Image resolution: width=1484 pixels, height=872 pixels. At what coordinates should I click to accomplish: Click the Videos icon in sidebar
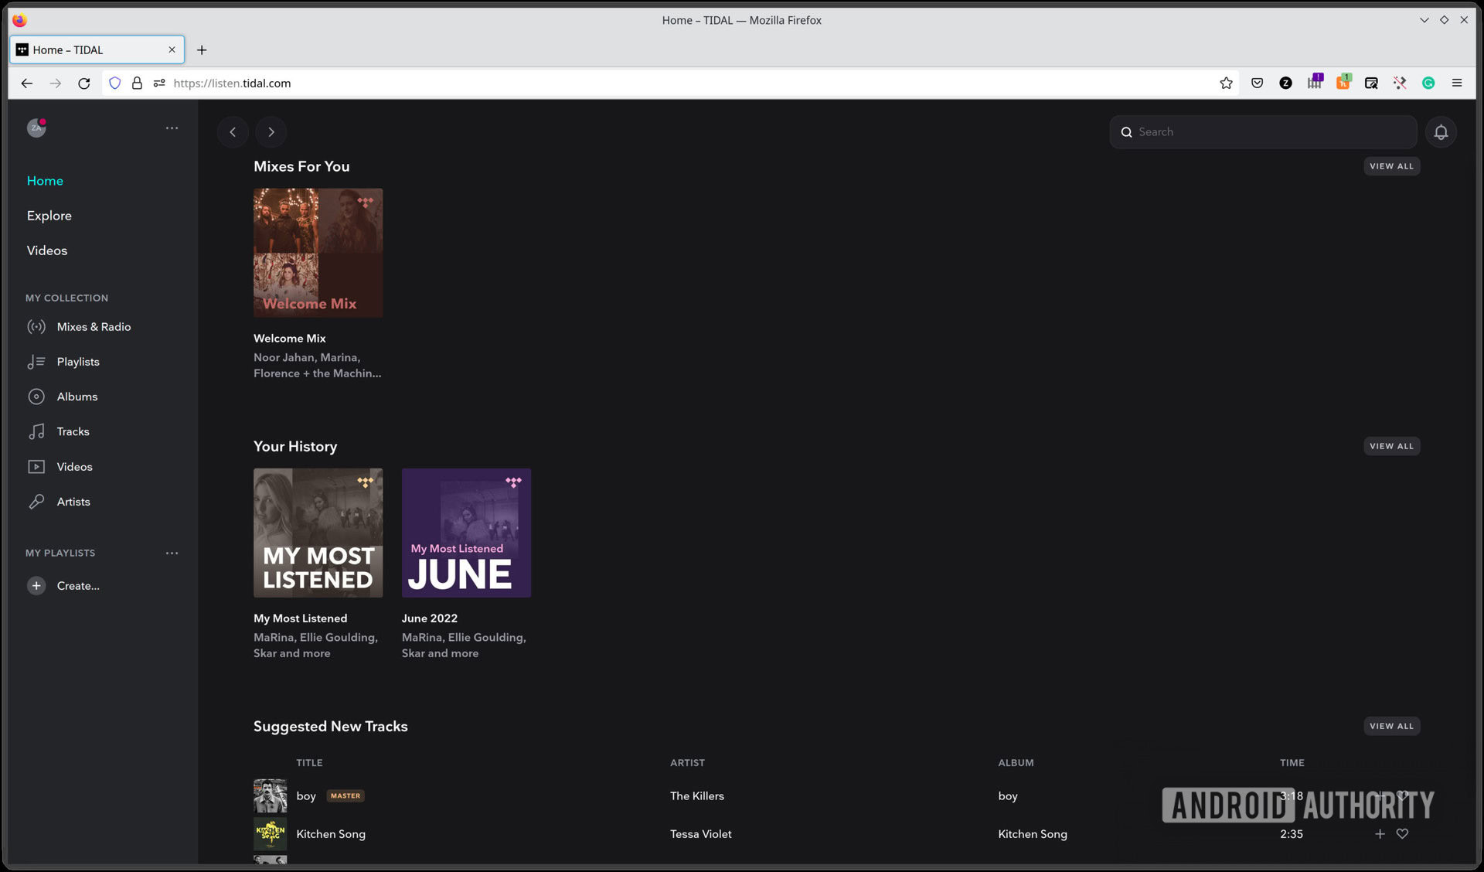pos(36,467)
